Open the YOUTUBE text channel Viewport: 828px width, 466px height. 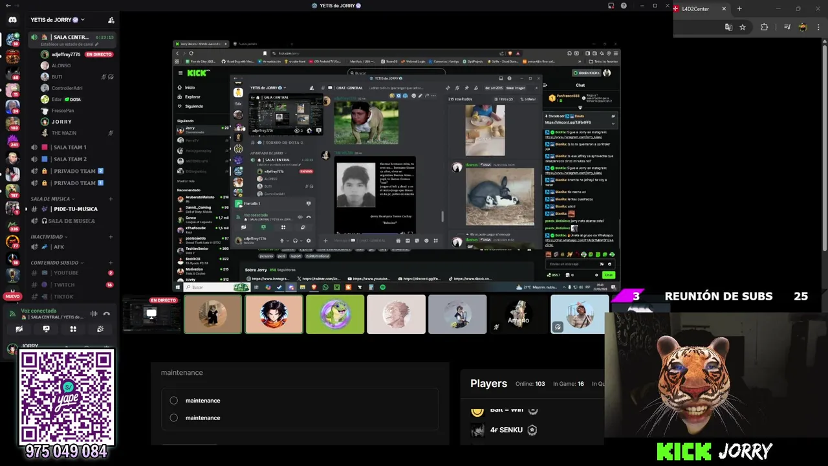pyautogui.click(x=72, y=273)
